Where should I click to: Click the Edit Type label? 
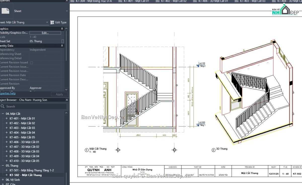[61, 22]
